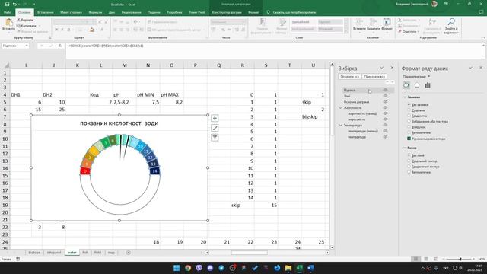This screenshot has width=487, height=274.
Task: Open Chrome from the taskbar
Action: (188, 268)
